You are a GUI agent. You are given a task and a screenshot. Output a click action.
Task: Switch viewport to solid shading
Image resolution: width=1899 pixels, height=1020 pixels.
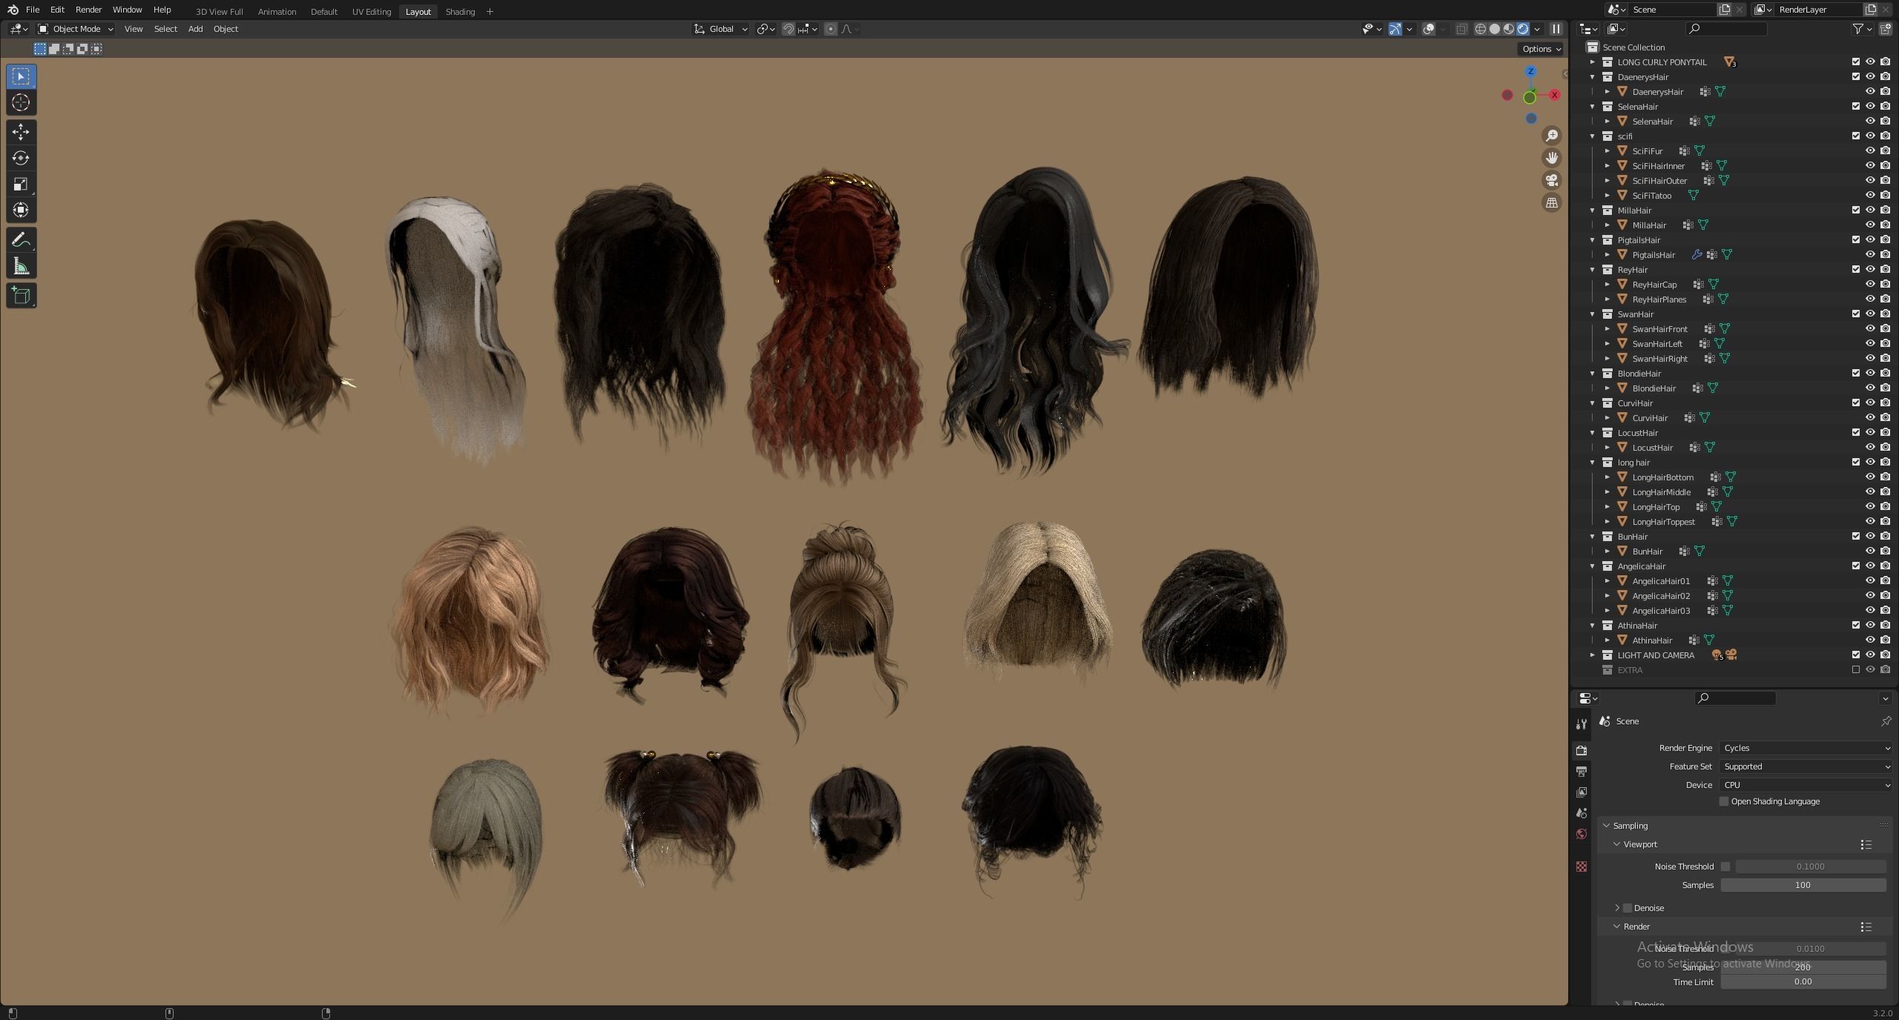(1494, 29)
